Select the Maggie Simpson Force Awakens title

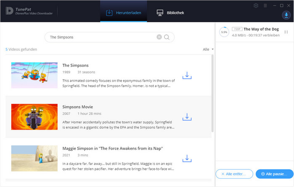point(113,148)
